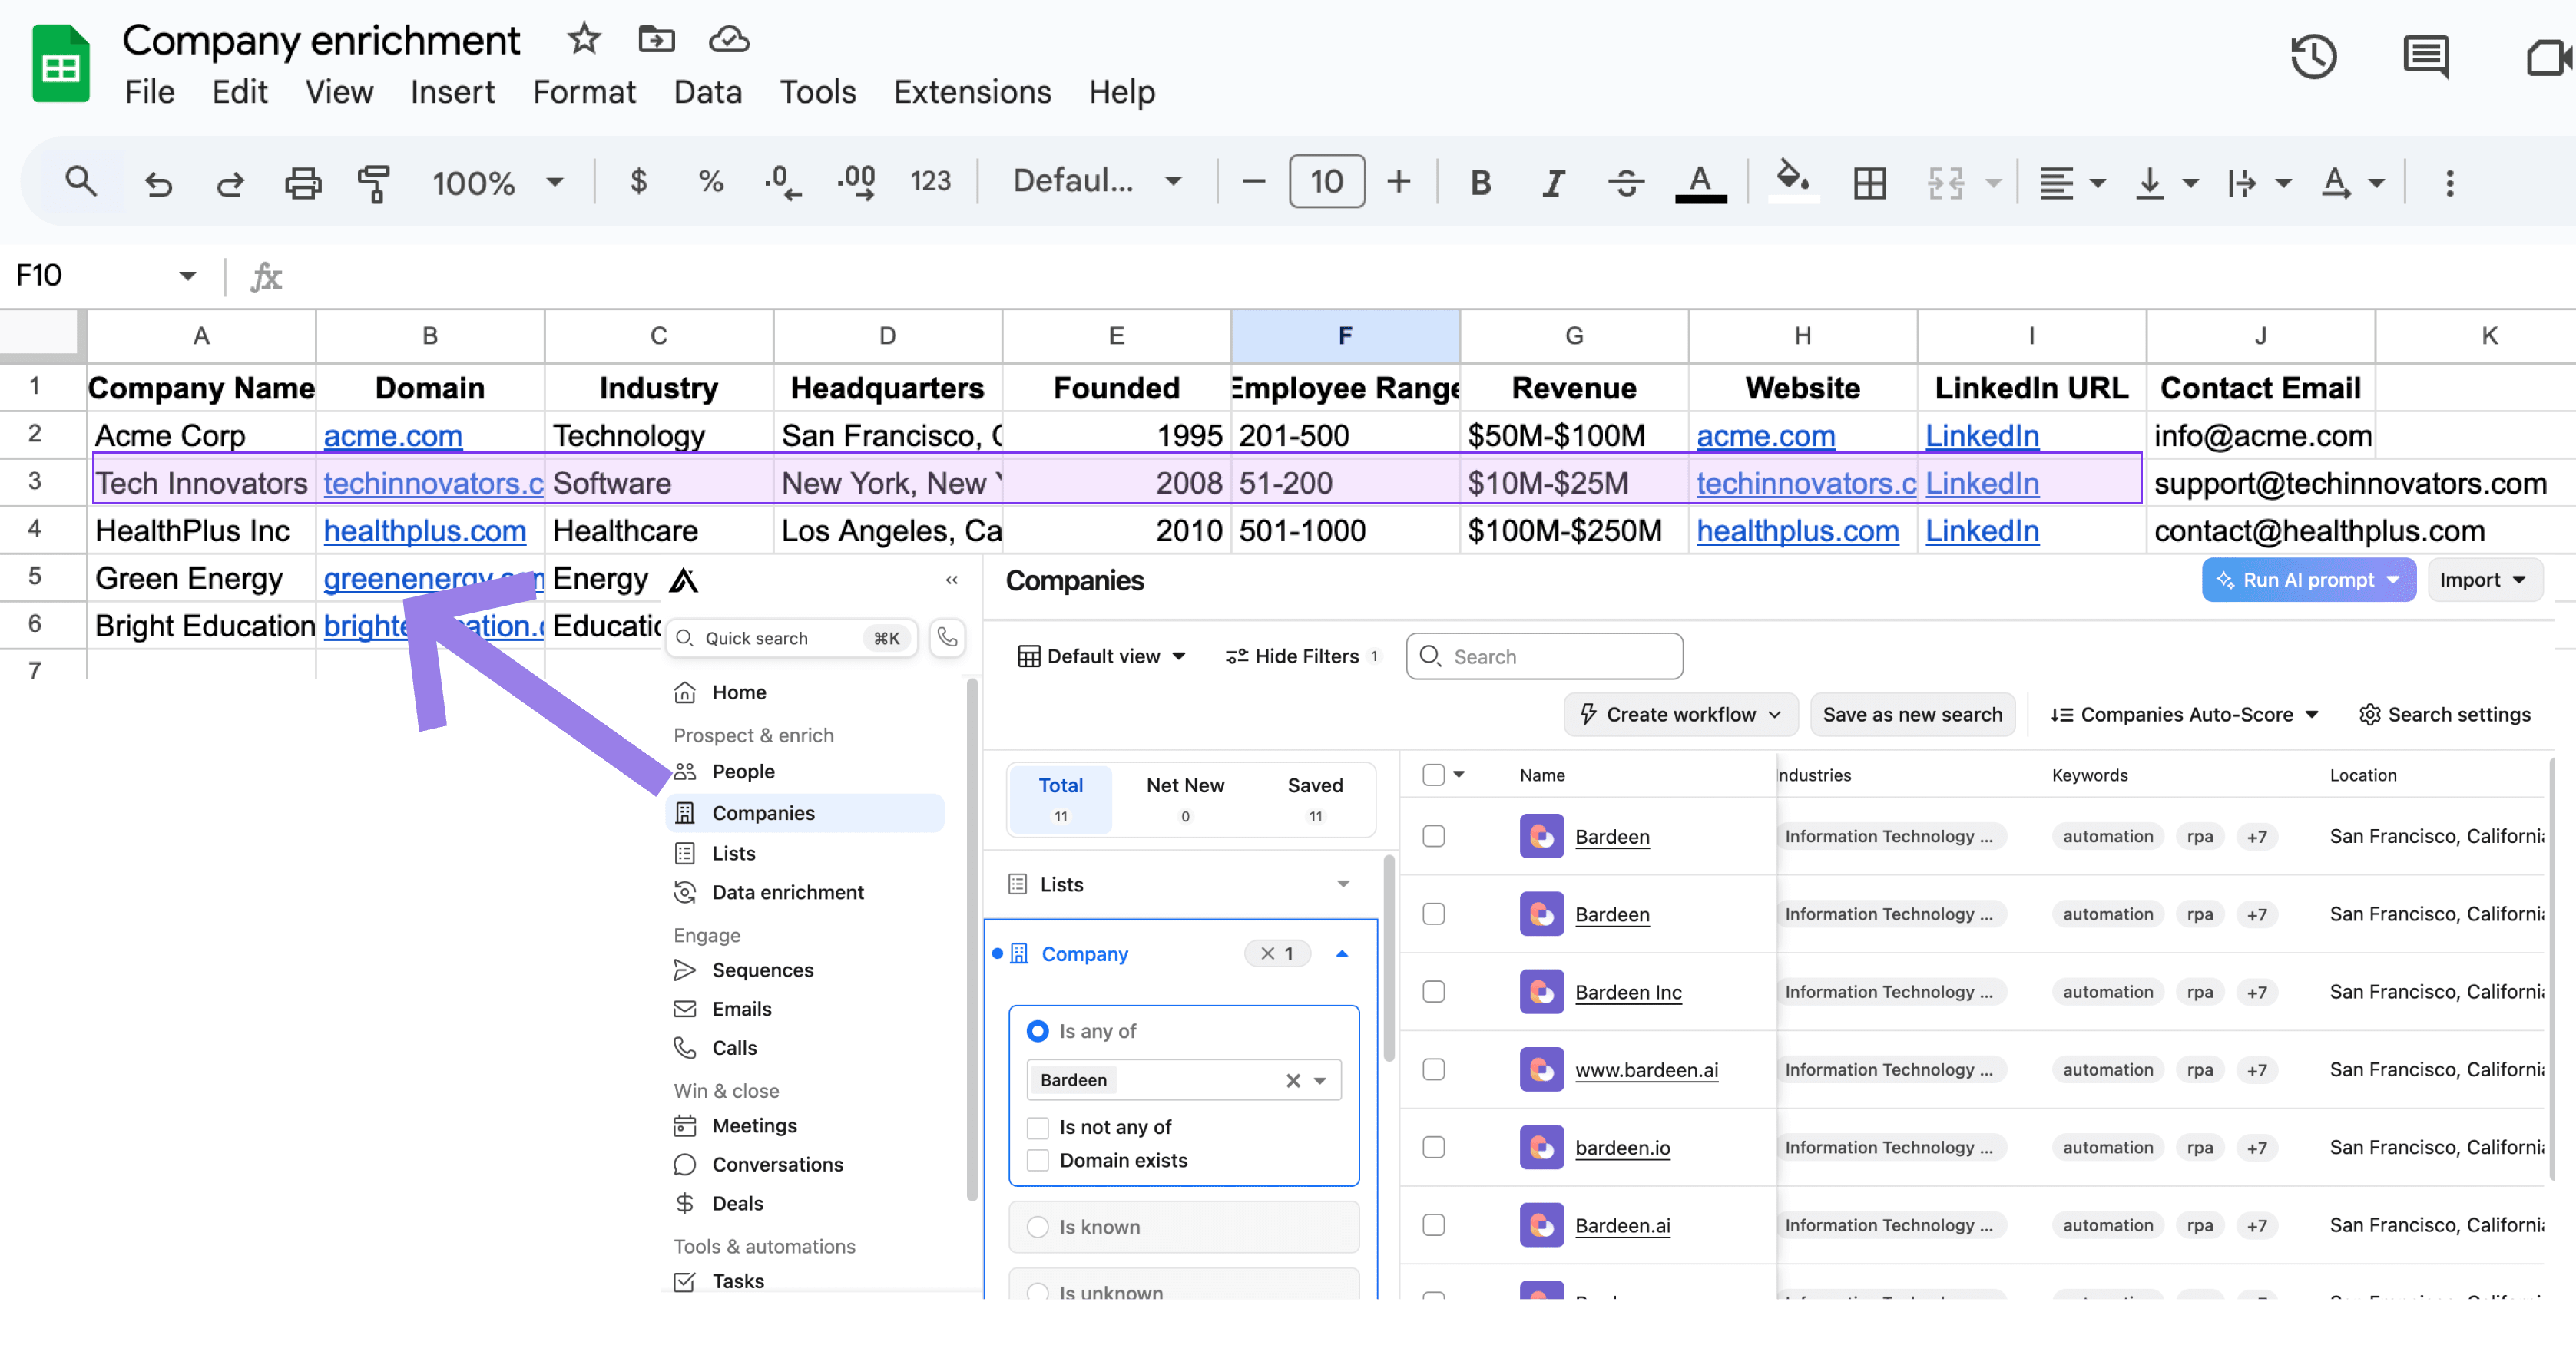Check cloud save status icon
This screenshot has height=1345, width=2576.
point(729,40)
